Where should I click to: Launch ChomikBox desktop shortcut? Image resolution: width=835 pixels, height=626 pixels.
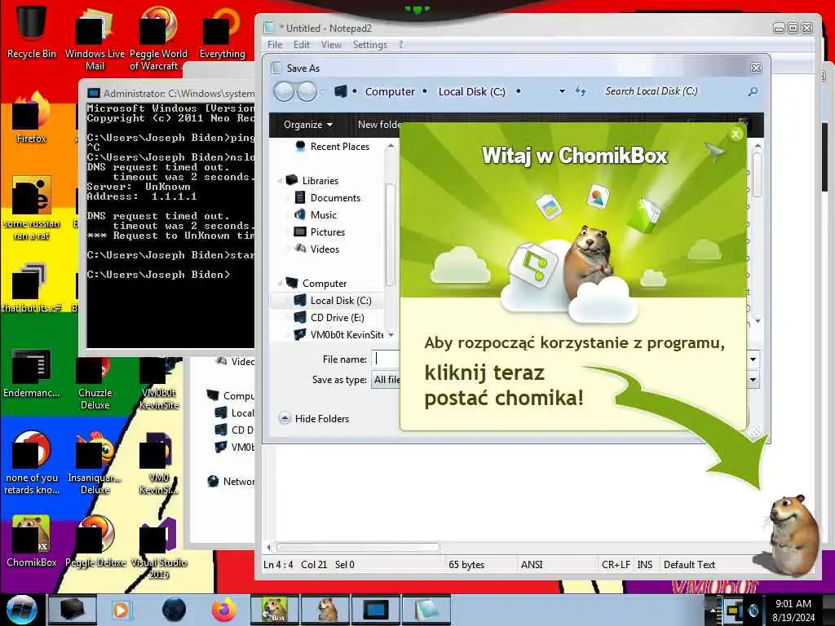pos(31,542)
